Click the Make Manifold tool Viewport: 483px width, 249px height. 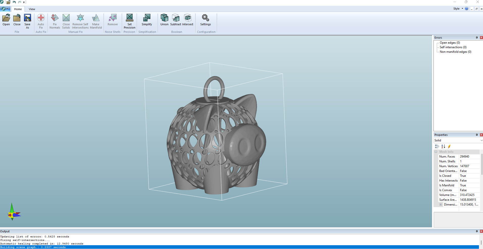click(96, 21)
